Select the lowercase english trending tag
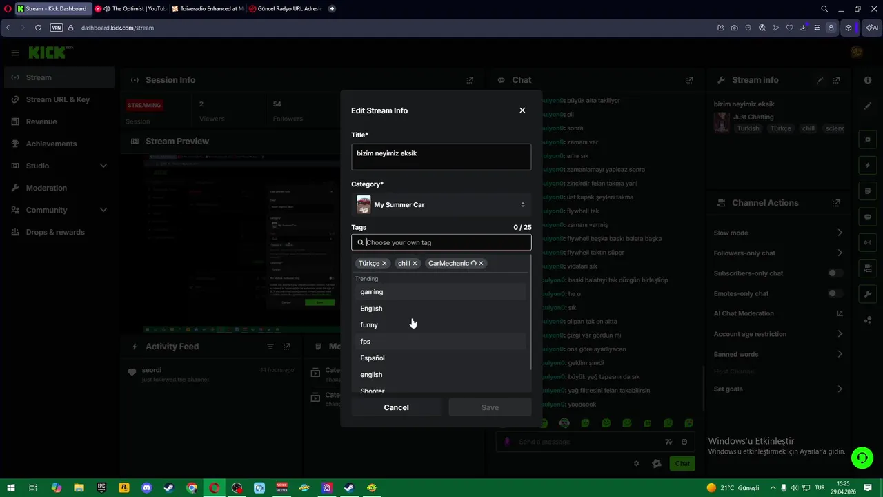The width and height of the screenshot is (883, 497). (x=440, y=375)
